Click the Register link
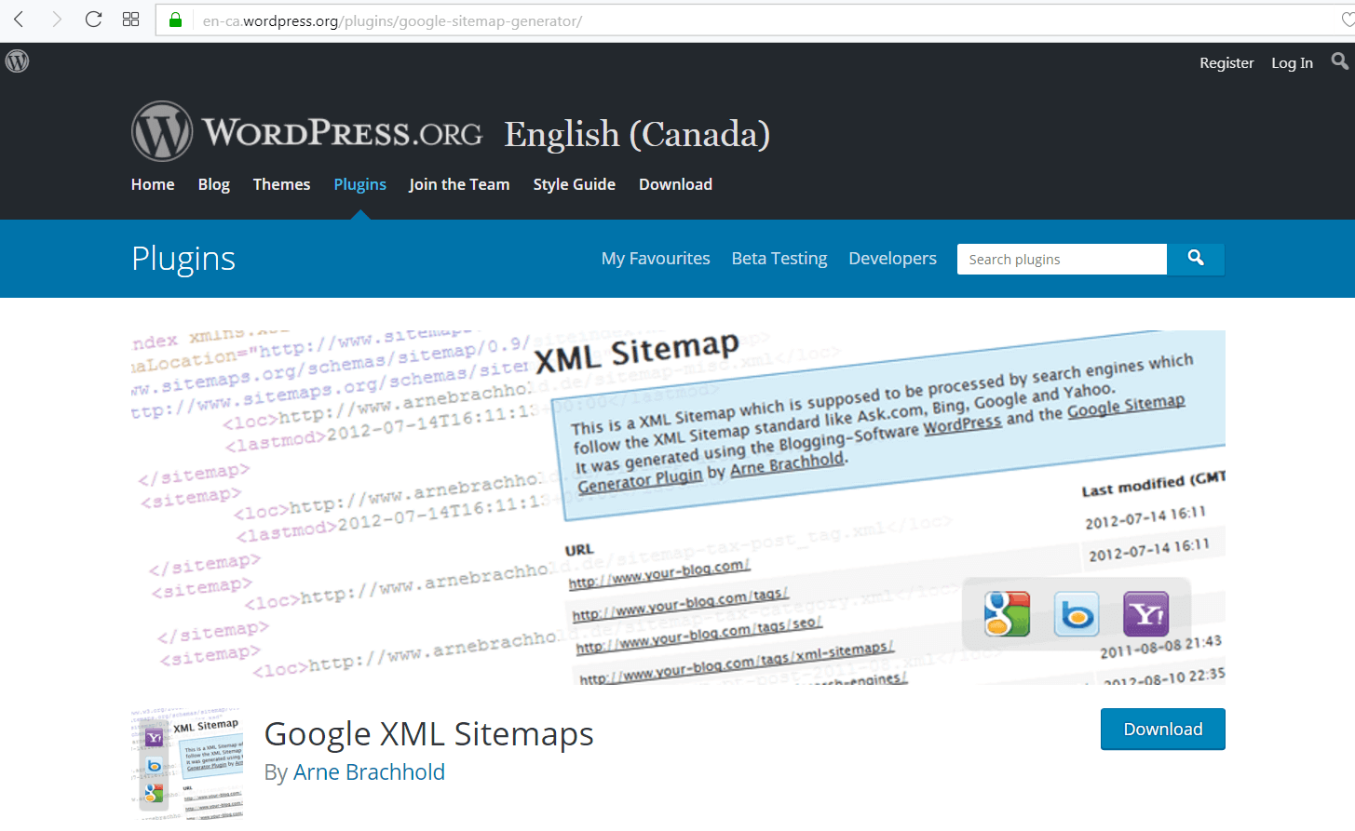1355x831 pixels. (x=1226, y=62)
